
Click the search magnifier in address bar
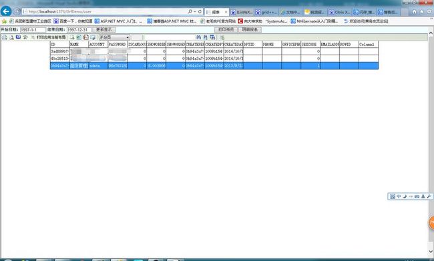pos(190,11)
